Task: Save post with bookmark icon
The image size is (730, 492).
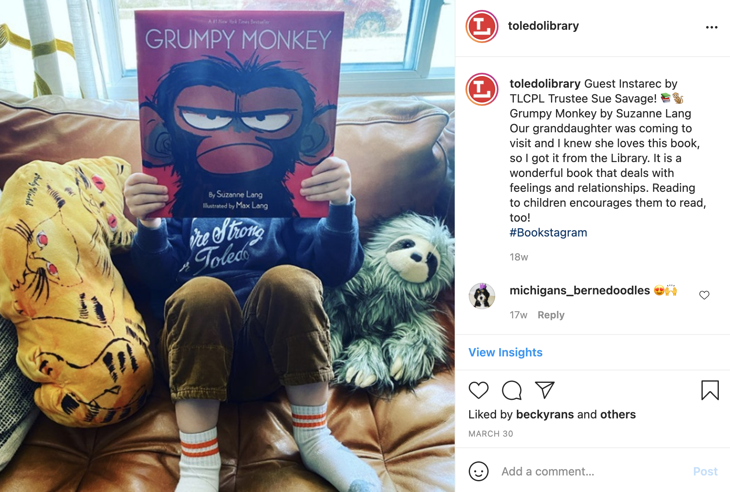Action: coord(710,390)
